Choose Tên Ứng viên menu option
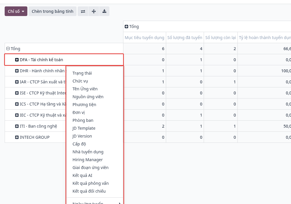Screen dimensions: 291x204 [x=95, y=89]
